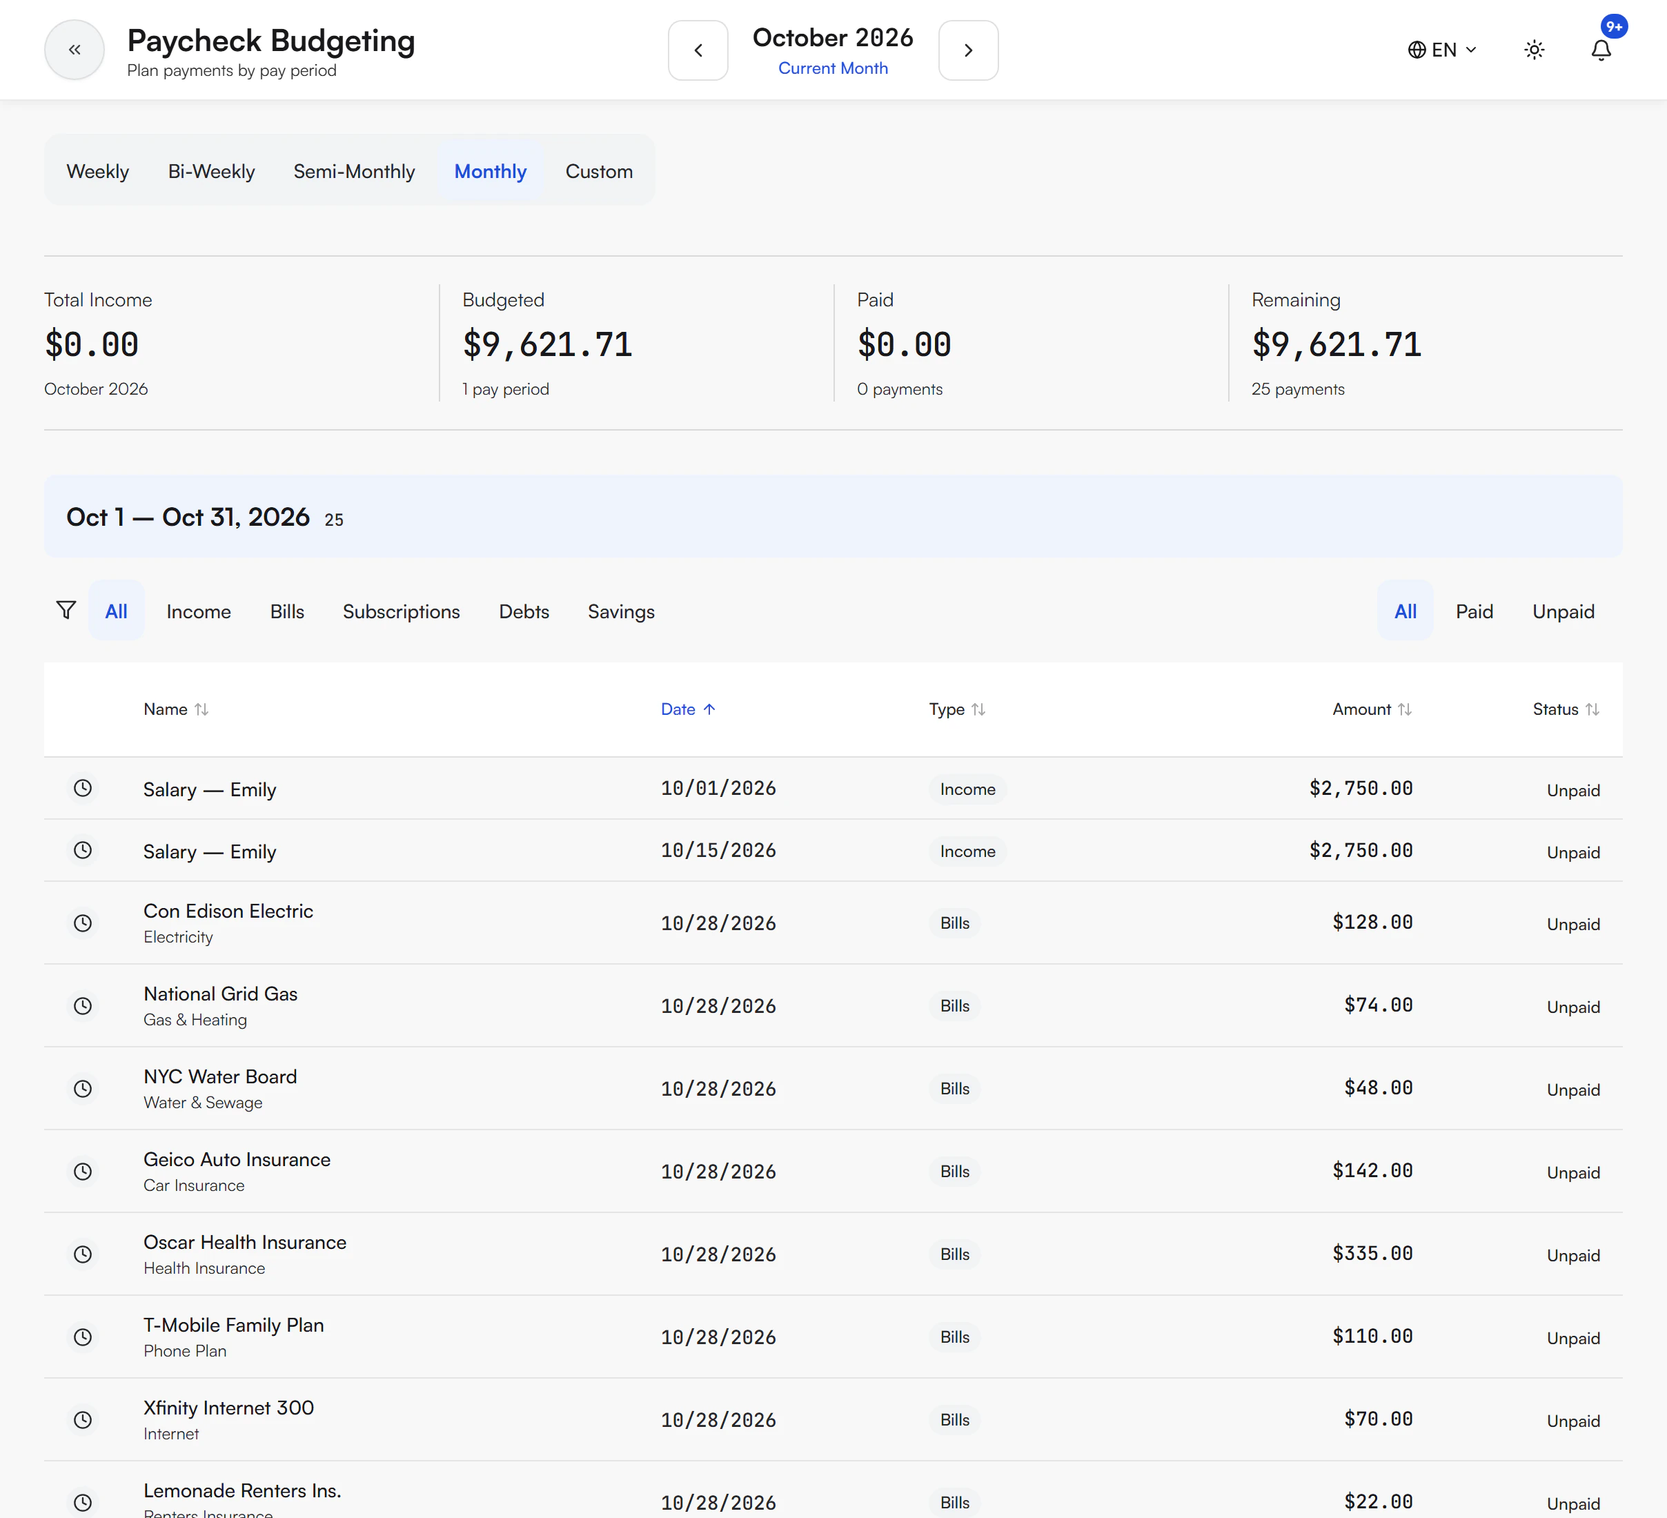Sort table by Amount column
Image resolution: width=1667 pixels, height=1518 pixels.
(1372, 709)
